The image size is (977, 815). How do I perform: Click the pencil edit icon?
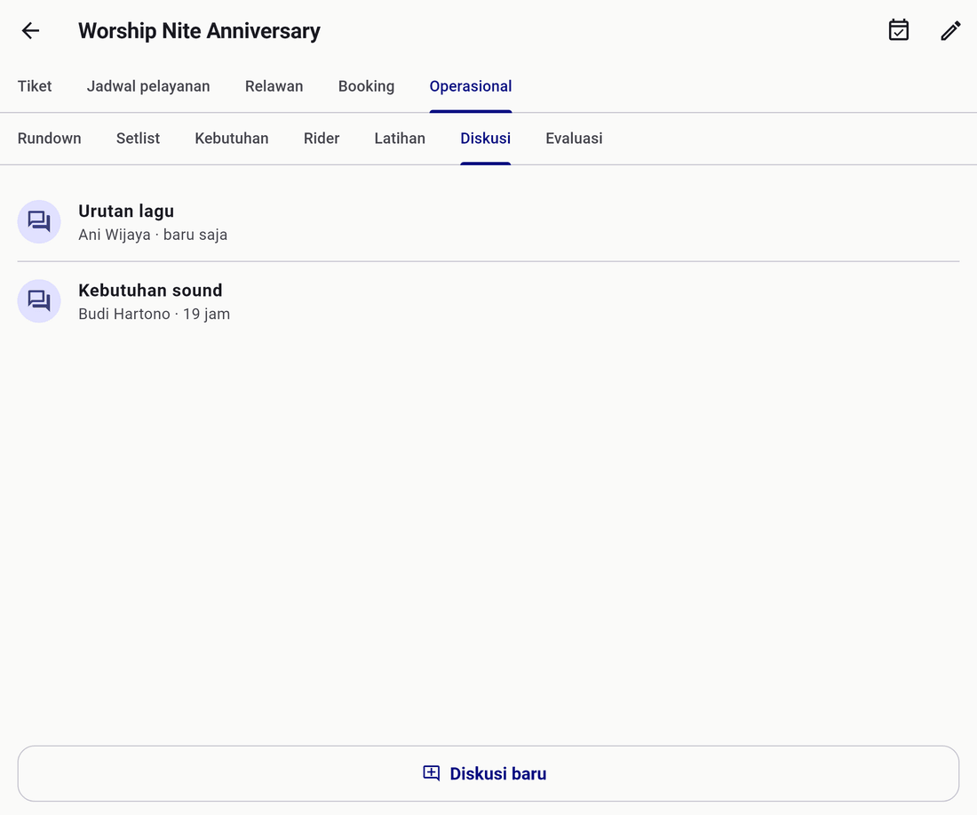950,30
